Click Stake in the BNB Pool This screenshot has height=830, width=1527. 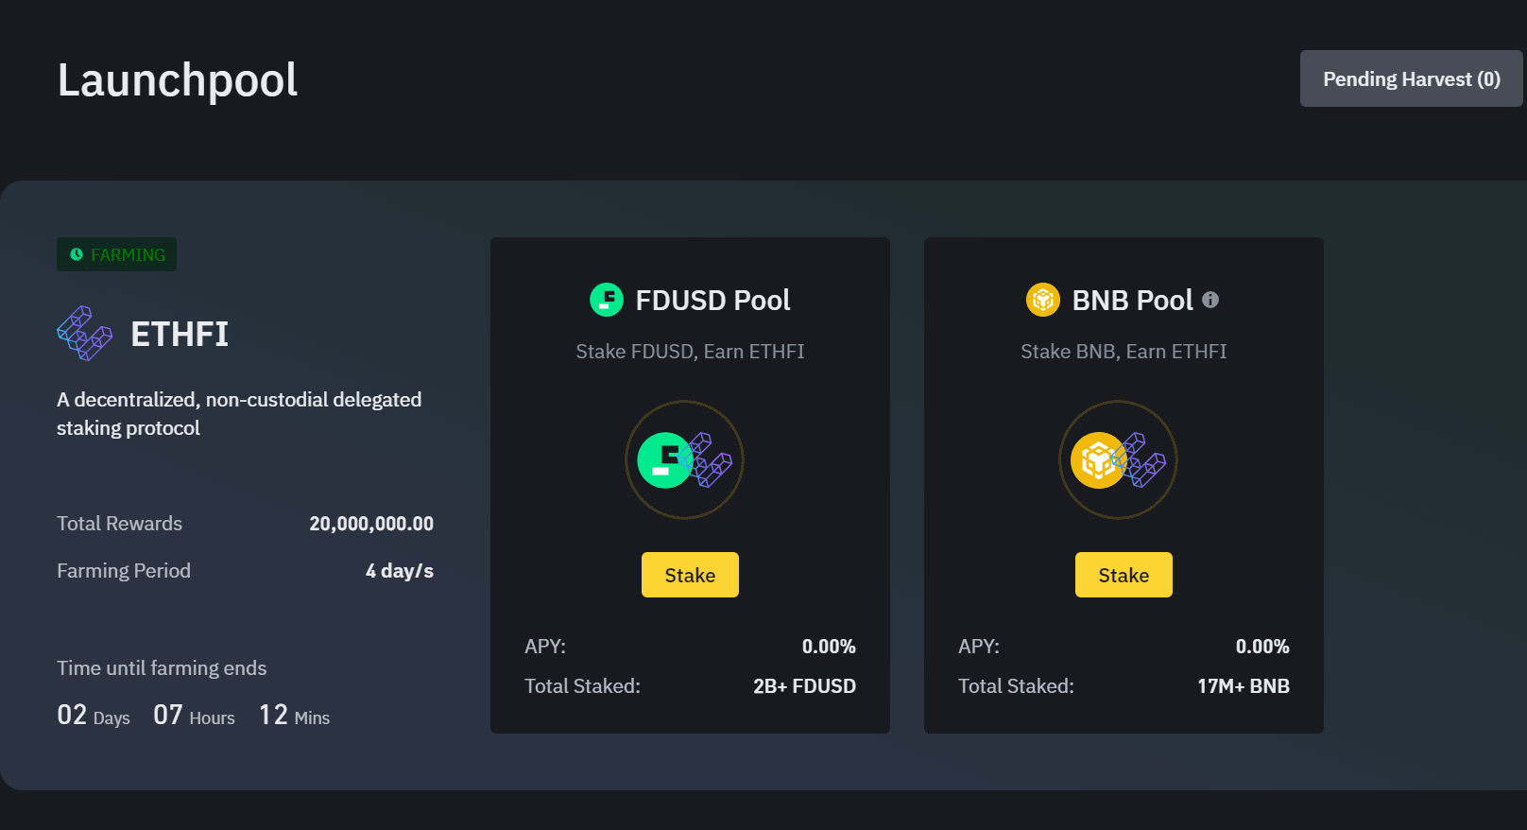(x=1124, y=574)
